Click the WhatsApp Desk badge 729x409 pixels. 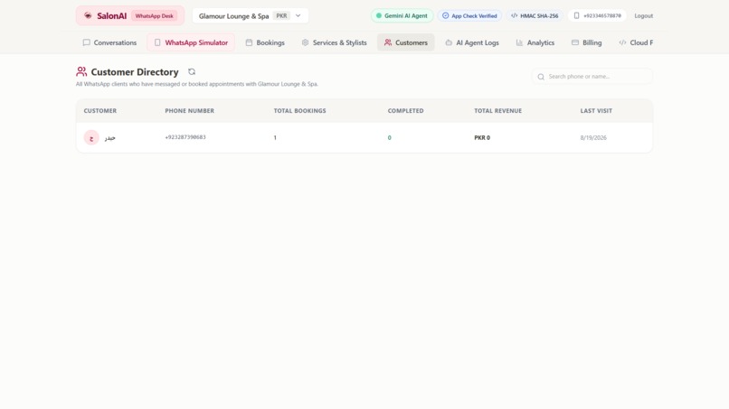pyautogui.click(x=155, y=15)
